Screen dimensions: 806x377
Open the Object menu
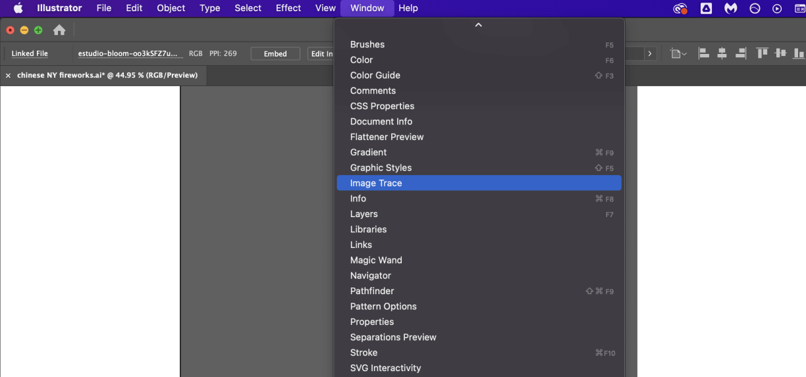pos(171,9)
